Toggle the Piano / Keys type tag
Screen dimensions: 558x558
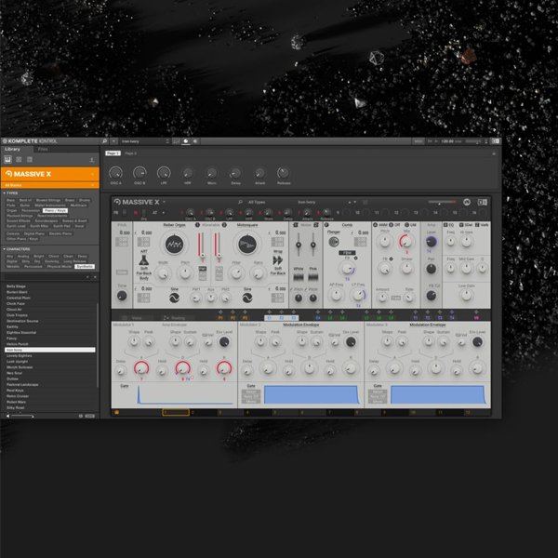[x=55, y=210]
